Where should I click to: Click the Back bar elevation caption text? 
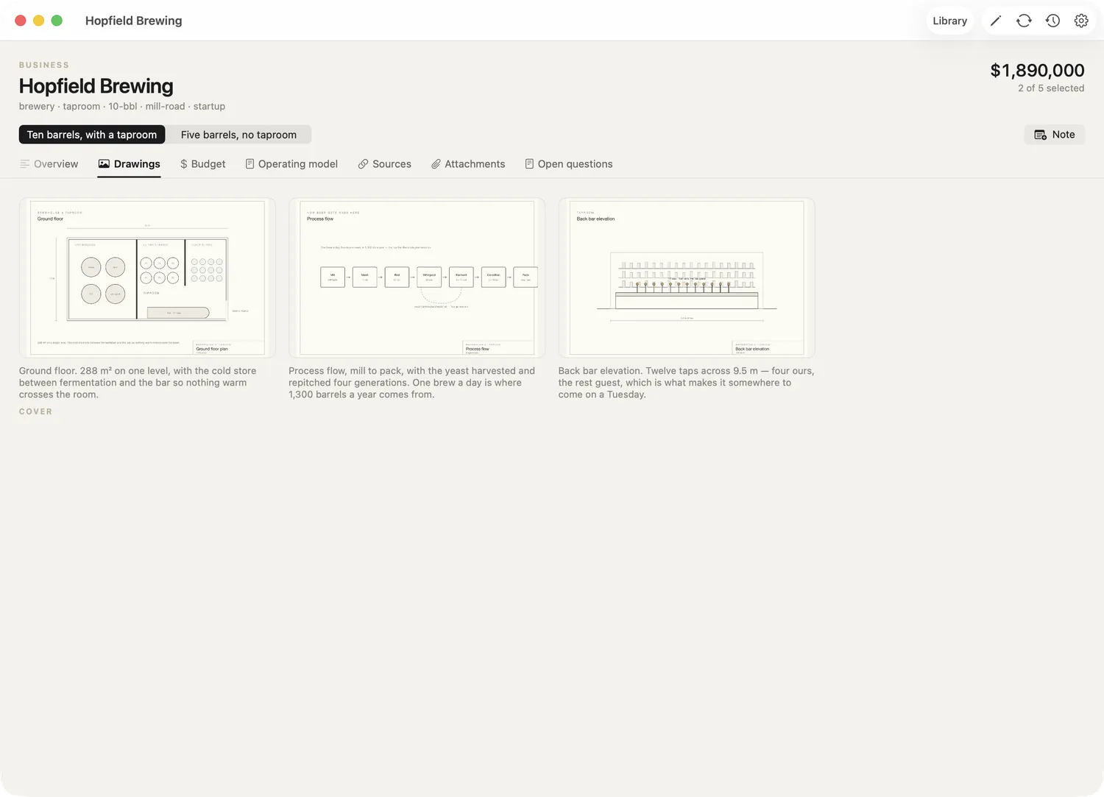click(686, 383)
